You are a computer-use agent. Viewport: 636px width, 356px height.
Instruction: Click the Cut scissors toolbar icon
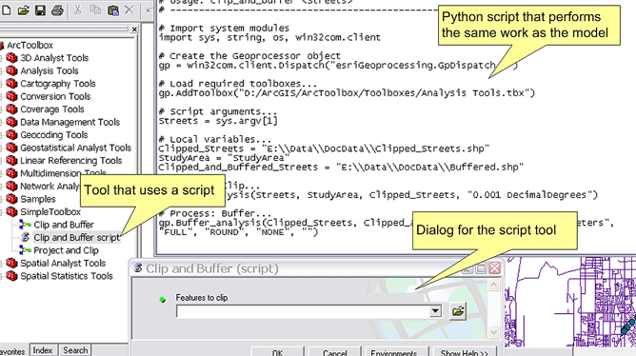point(77,10)
